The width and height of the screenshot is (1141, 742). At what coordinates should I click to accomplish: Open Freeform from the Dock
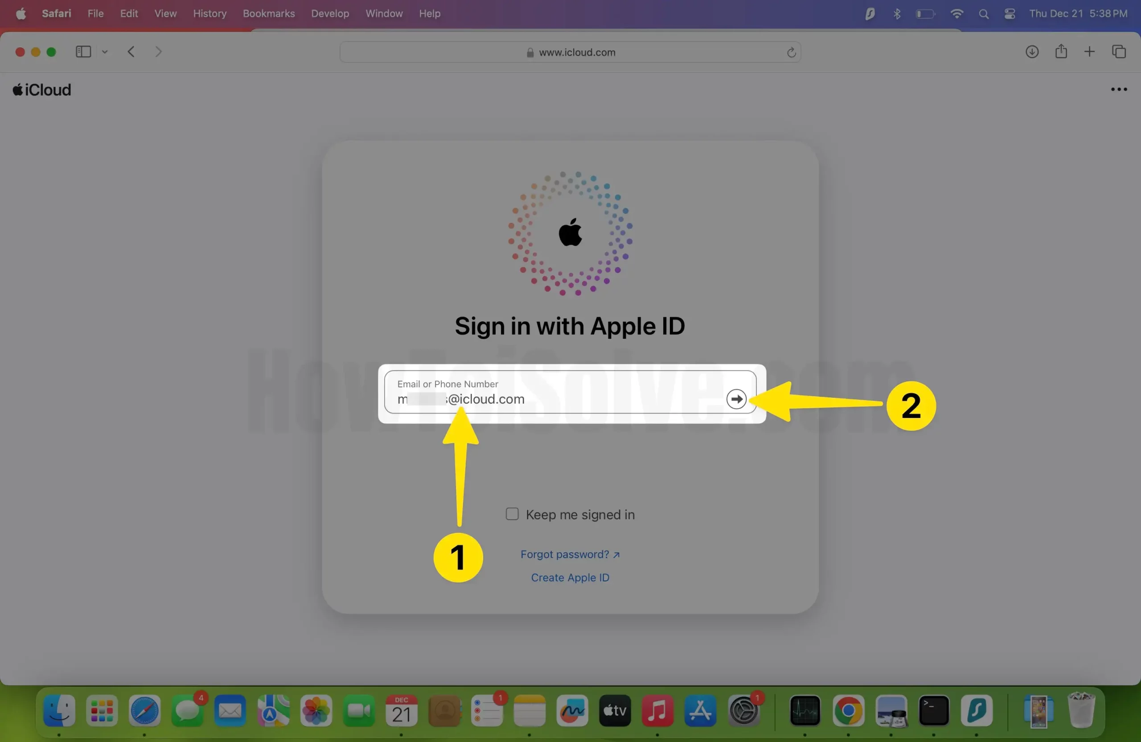coord(572,710)
